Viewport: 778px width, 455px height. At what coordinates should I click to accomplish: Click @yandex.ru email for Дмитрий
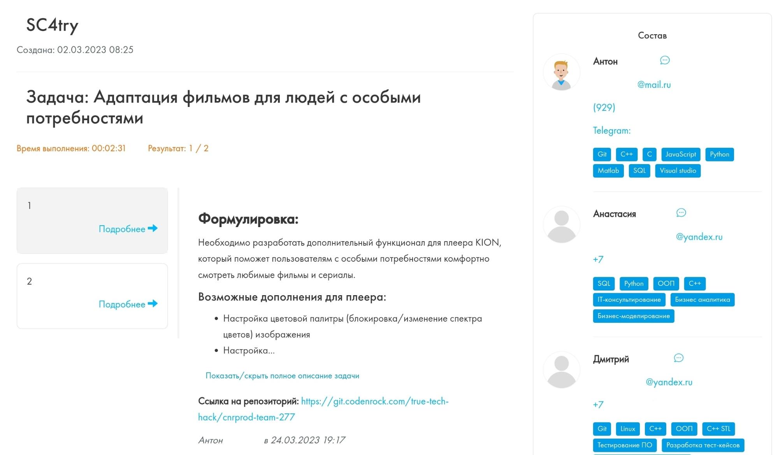(669, 382)
